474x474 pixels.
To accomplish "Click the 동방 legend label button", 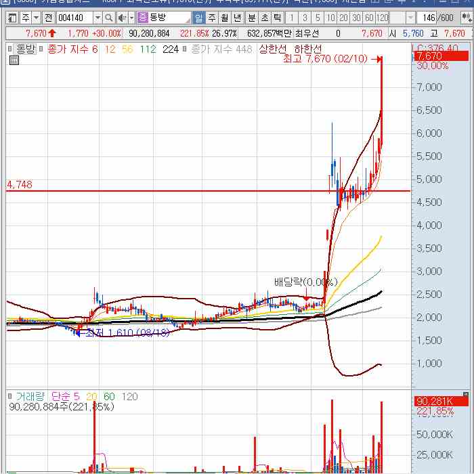I will (26, 49).
